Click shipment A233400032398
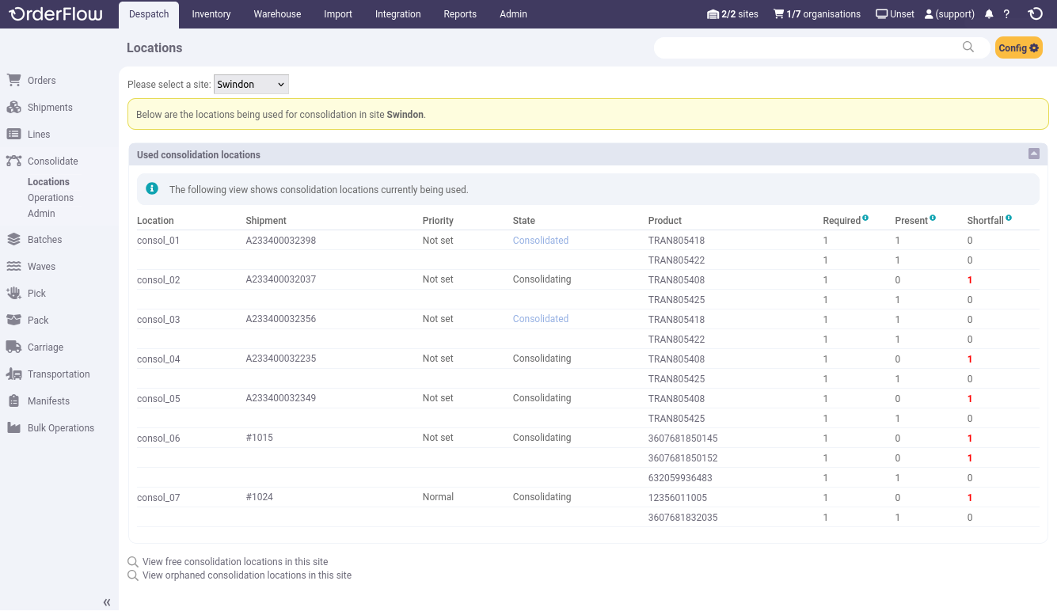 281,240
